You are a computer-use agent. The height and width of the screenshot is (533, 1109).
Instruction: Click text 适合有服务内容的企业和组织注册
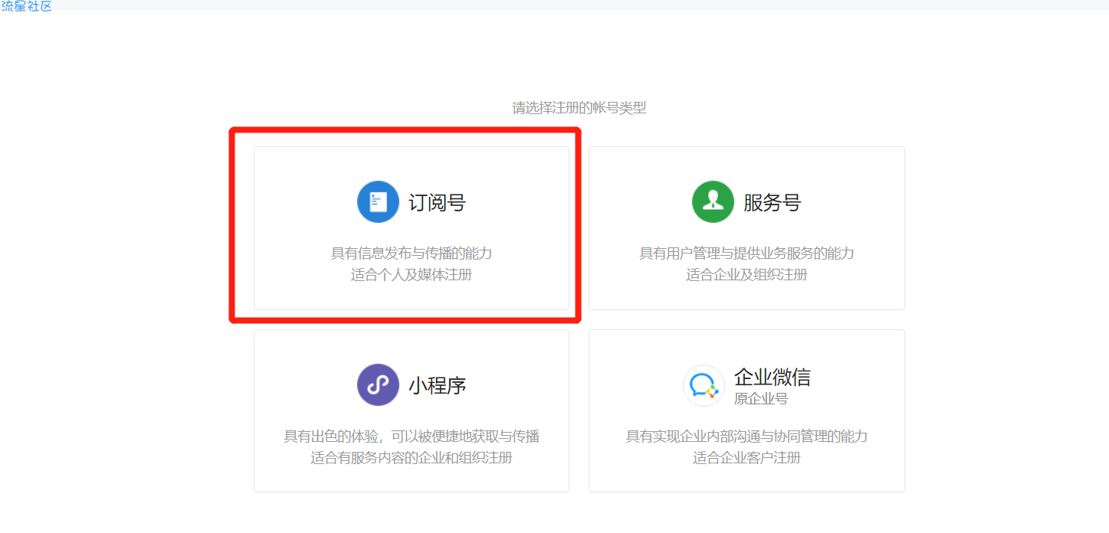412,458
